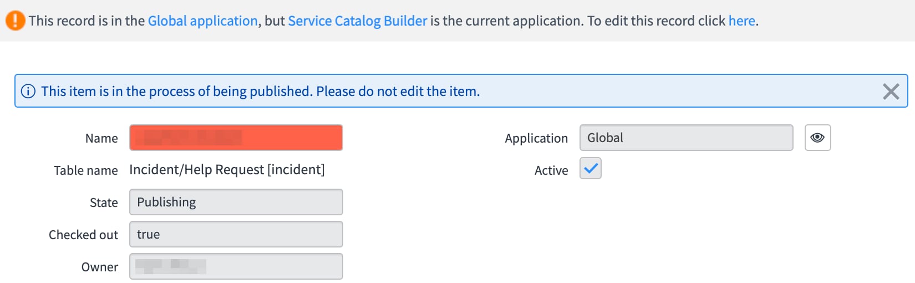Dismiss the publishing notice with the X
This screenshot has width=915, height=283.
click(891, 91)
